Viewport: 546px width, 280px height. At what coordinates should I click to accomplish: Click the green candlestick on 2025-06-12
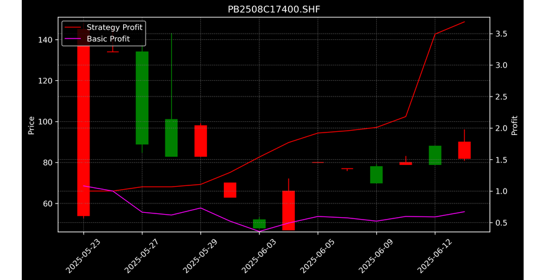coord(435,156)
